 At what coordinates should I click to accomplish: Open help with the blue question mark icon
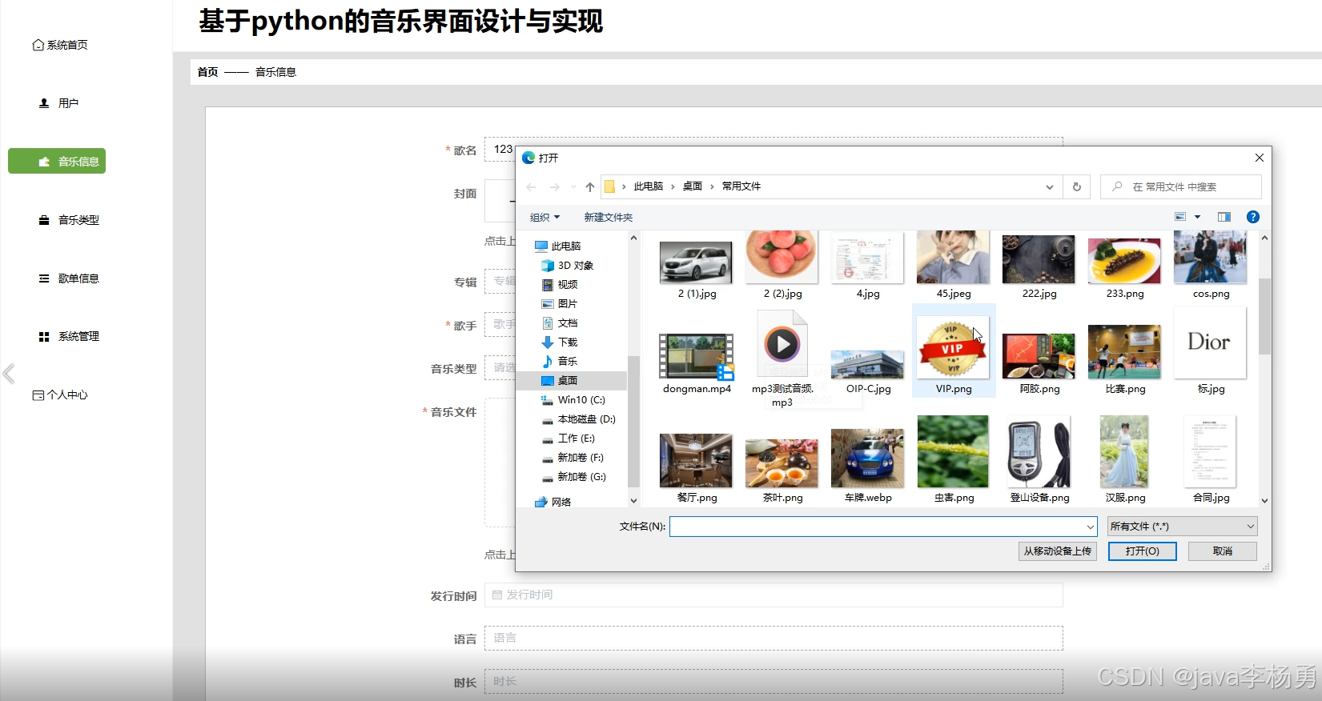[x=1253, y=217]
